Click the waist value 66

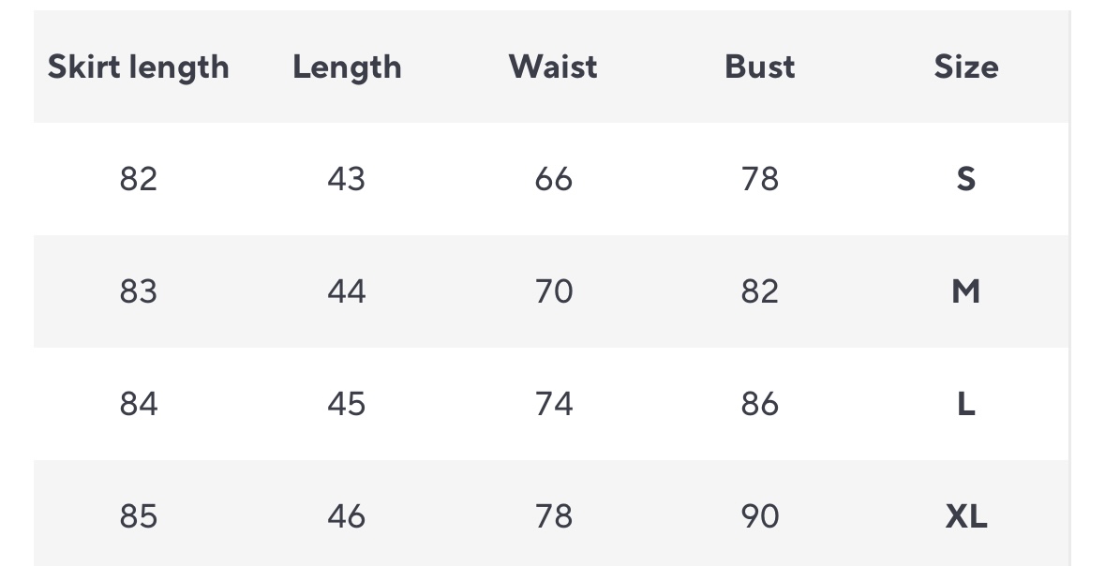pyautogui.click(x=553, y=178)
